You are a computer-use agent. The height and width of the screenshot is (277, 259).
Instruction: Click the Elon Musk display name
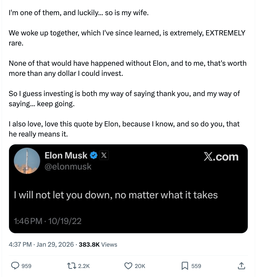[x=66, y=155]
